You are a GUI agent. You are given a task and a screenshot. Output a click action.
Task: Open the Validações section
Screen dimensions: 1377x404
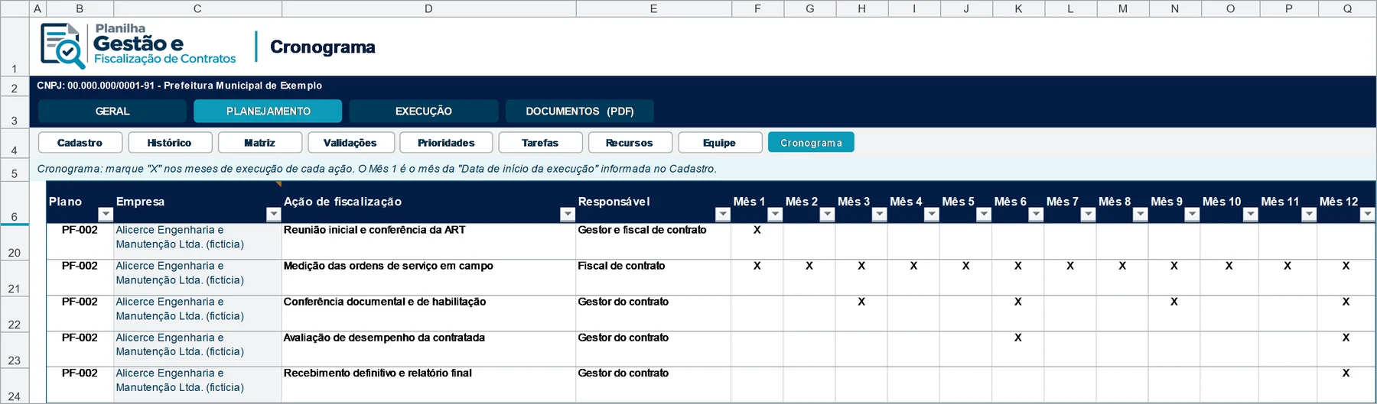point(350,143)
